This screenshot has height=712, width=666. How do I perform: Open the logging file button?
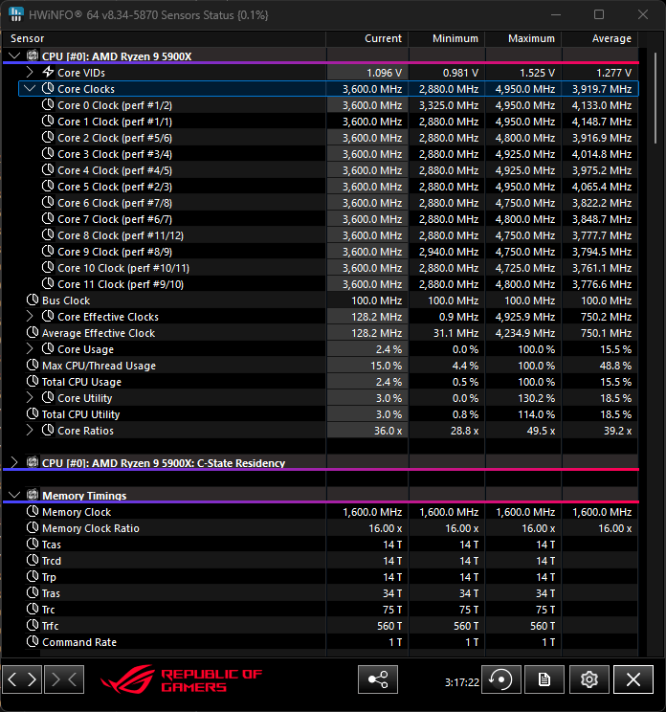544,679
